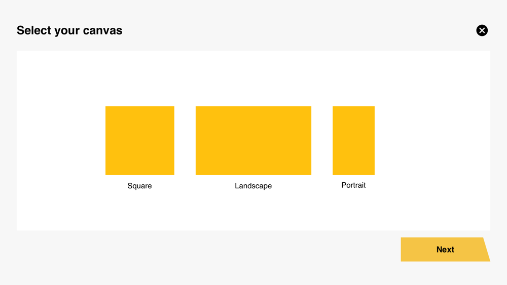Select the canvas option labeled Square
507x285 pixels.
(140, 141)
